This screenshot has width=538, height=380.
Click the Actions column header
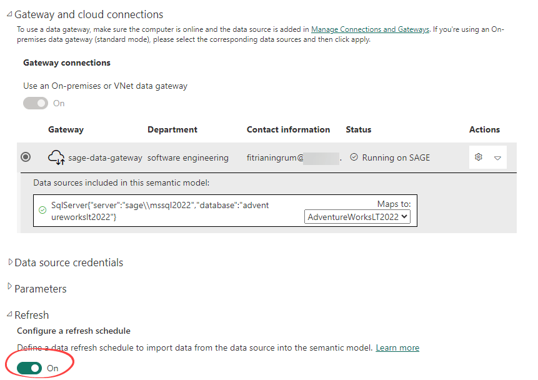(484, 130)
